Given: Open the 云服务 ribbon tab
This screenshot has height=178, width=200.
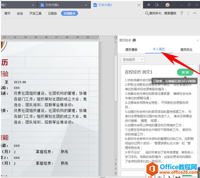Looking at the screenshot, I should coord(52,13).
